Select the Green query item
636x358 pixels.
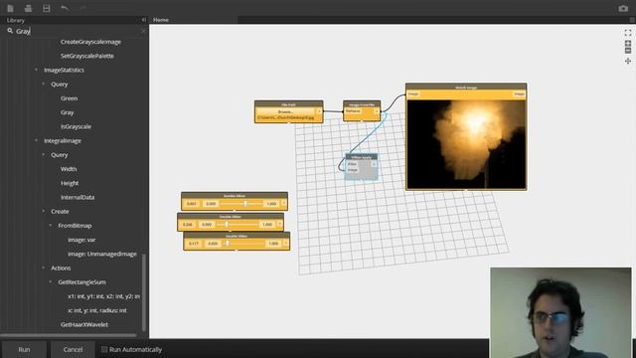(x=69, y=98)
